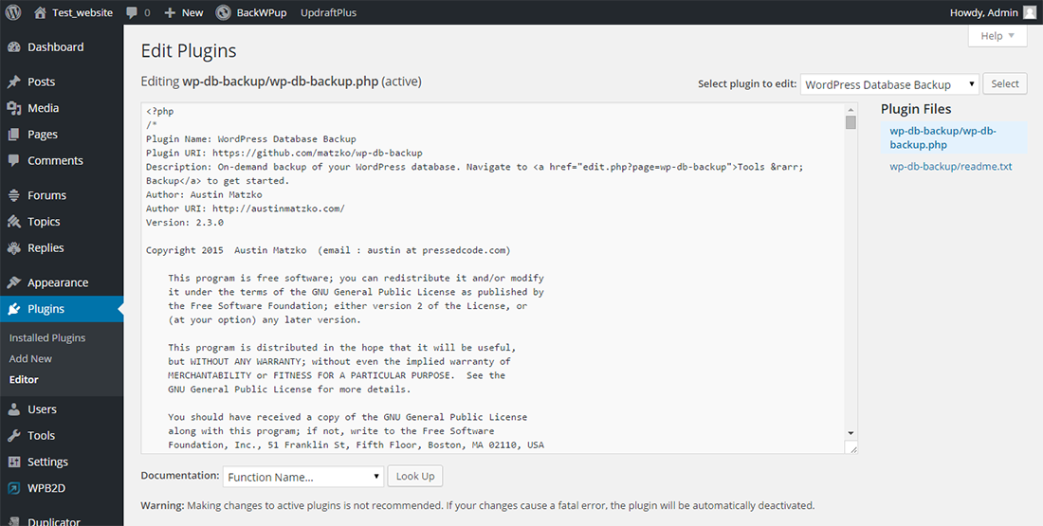1043x526 pixels.
Task: Open the Tools menu label
Action: click(x=41, y=436)
